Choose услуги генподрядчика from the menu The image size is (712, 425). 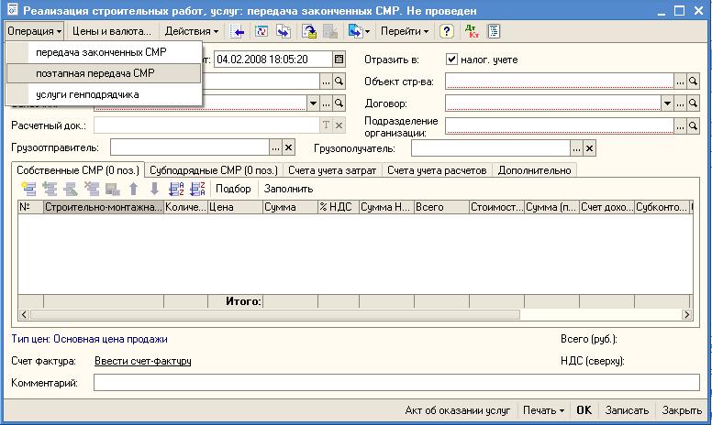87,94
